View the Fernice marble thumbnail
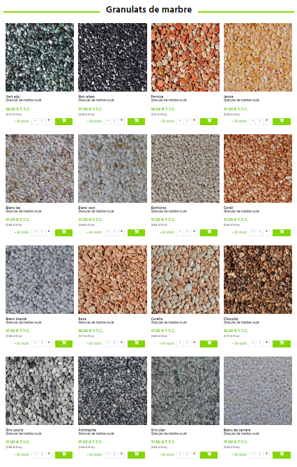 185,57
